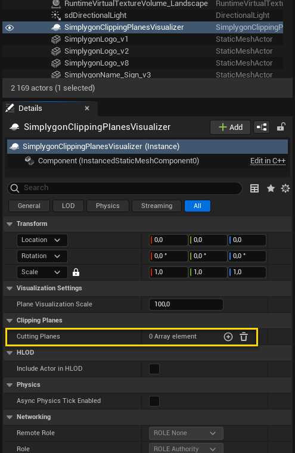The width and height of the screenshot is (295, 453).
Task: Click the Scale Y value field
Action: click(x=208, y=272)
